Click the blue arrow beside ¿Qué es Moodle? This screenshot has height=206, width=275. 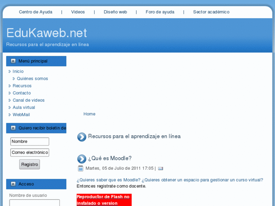(x=82, y=159)
